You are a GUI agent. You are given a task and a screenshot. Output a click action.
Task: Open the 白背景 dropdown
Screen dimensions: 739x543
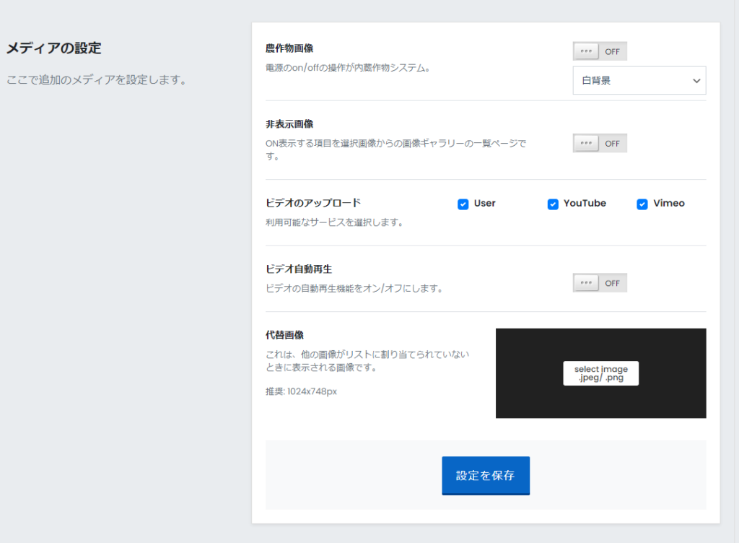pyautogui.click(x=639, y=81)
